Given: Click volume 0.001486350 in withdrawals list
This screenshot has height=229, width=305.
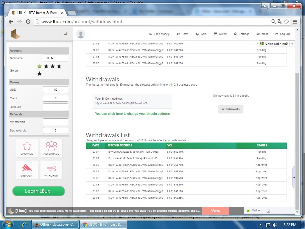Looking at the screenshot, I should 175,171.
